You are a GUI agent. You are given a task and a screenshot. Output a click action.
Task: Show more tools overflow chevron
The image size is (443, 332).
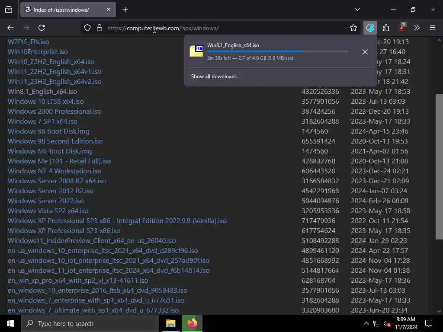coord(417,28)
